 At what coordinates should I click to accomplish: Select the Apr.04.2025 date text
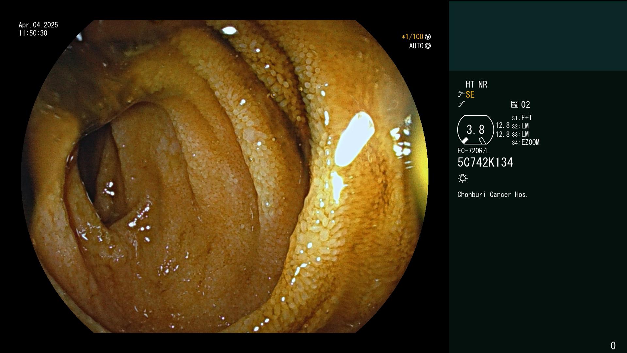38,25
